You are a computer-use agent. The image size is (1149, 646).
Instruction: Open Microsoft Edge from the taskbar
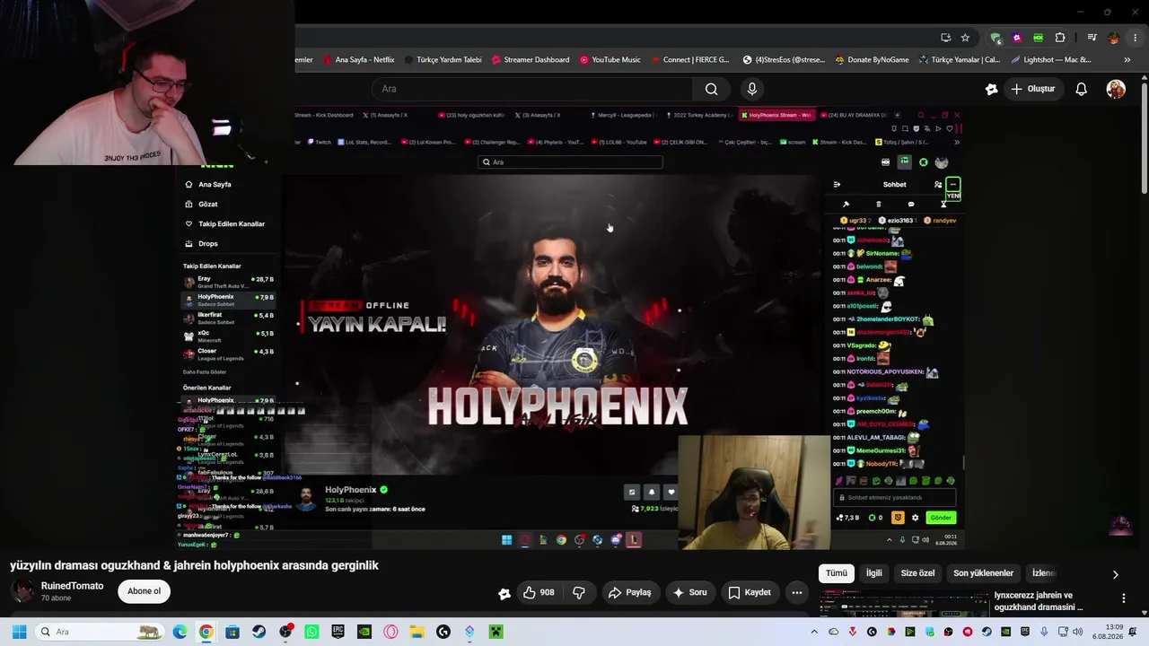point(180,632)
